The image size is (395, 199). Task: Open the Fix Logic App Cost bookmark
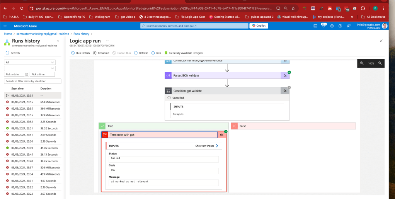pos(191,17)
